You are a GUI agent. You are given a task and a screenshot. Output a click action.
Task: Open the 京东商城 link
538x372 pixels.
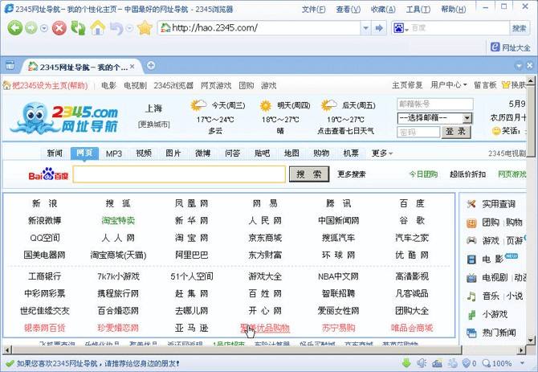(x=265, y=238)
